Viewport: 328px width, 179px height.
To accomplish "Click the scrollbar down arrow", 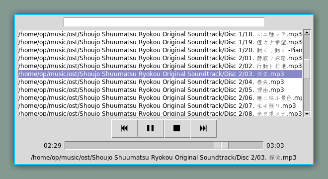I will (307, 114).
